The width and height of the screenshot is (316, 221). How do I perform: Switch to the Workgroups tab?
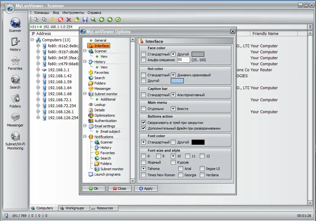74,208
